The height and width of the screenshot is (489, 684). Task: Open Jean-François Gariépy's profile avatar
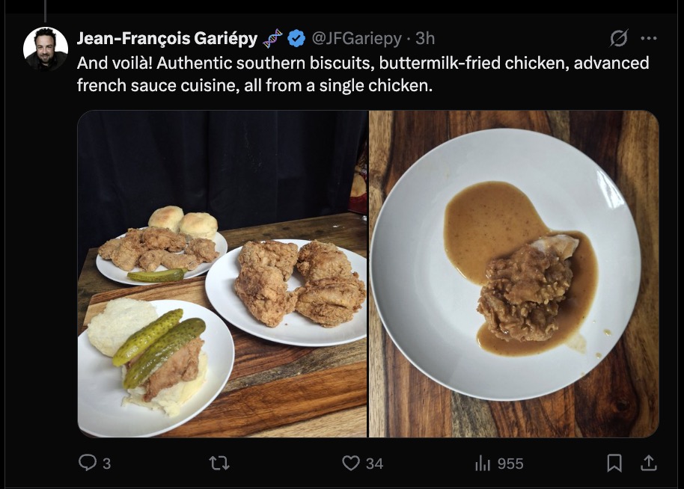point(46,49)
